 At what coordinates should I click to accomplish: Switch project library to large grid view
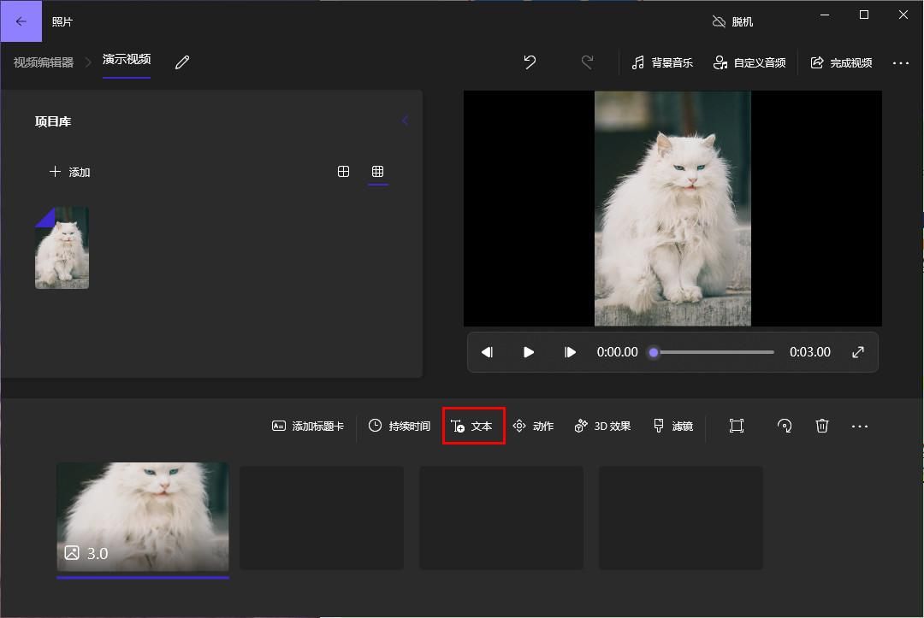point(343,171)
